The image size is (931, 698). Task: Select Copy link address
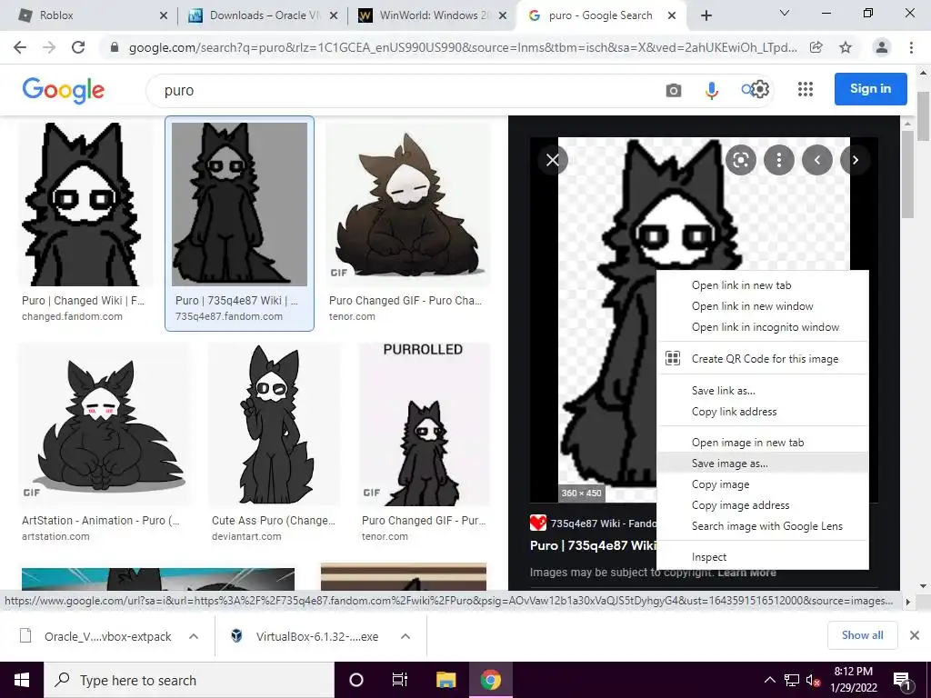point(763,412)
